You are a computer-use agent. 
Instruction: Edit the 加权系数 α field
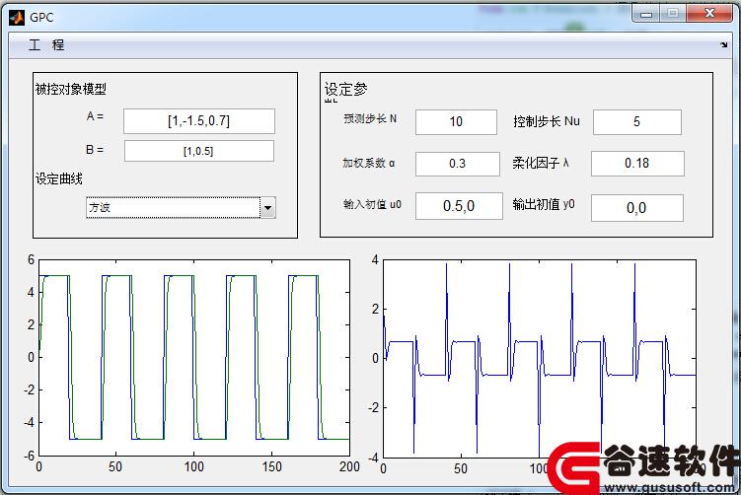pyautogui.click(x=458, y=164)
